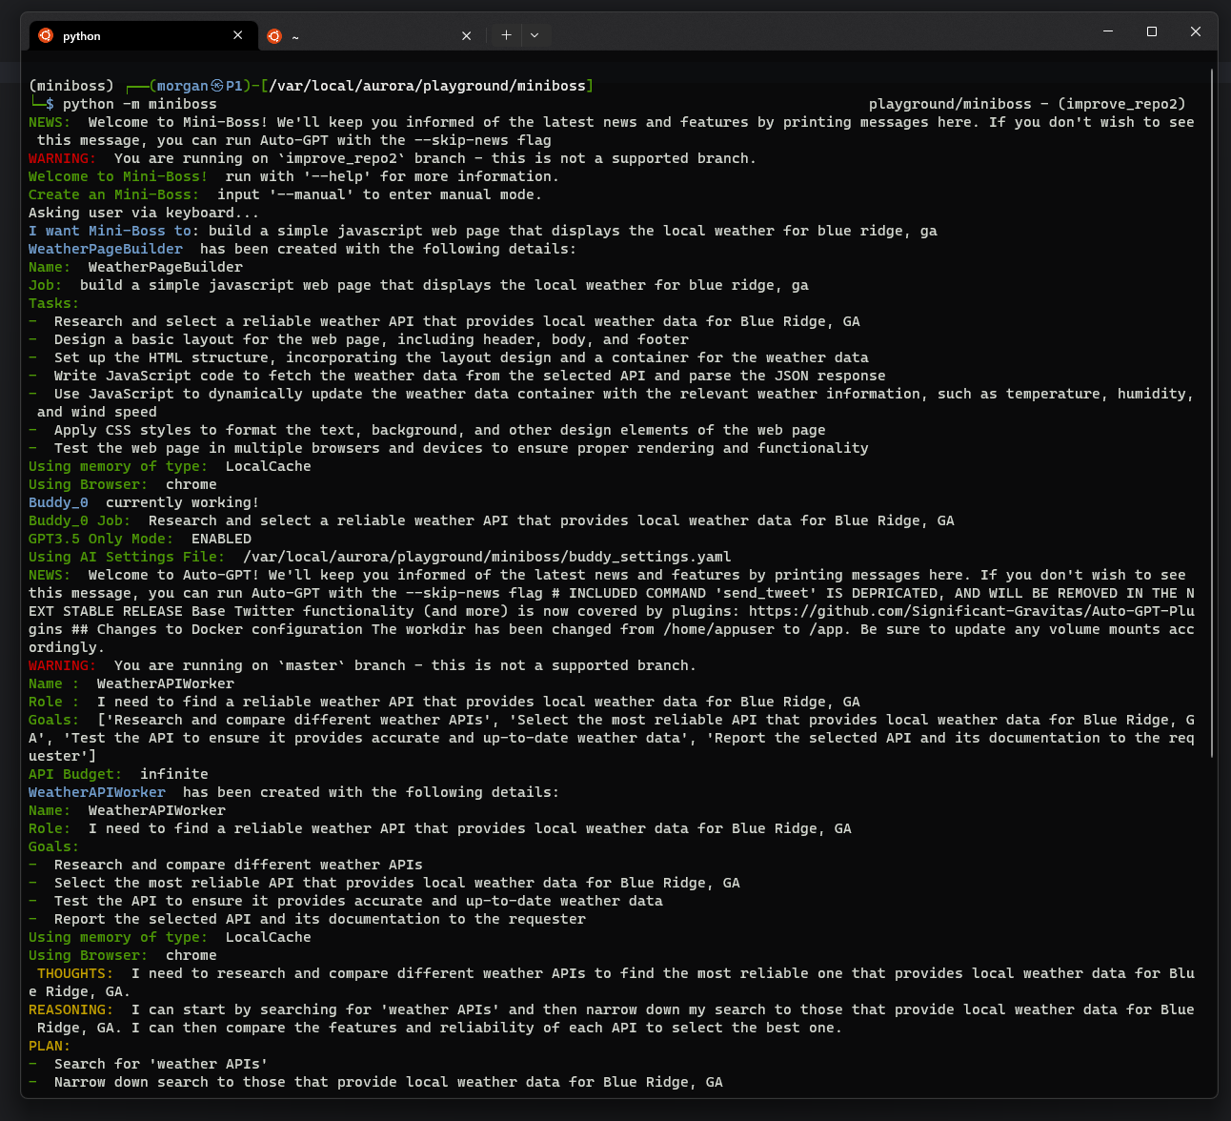
Task: Click the 'ENABLED' value
Action: coord(221,539)
